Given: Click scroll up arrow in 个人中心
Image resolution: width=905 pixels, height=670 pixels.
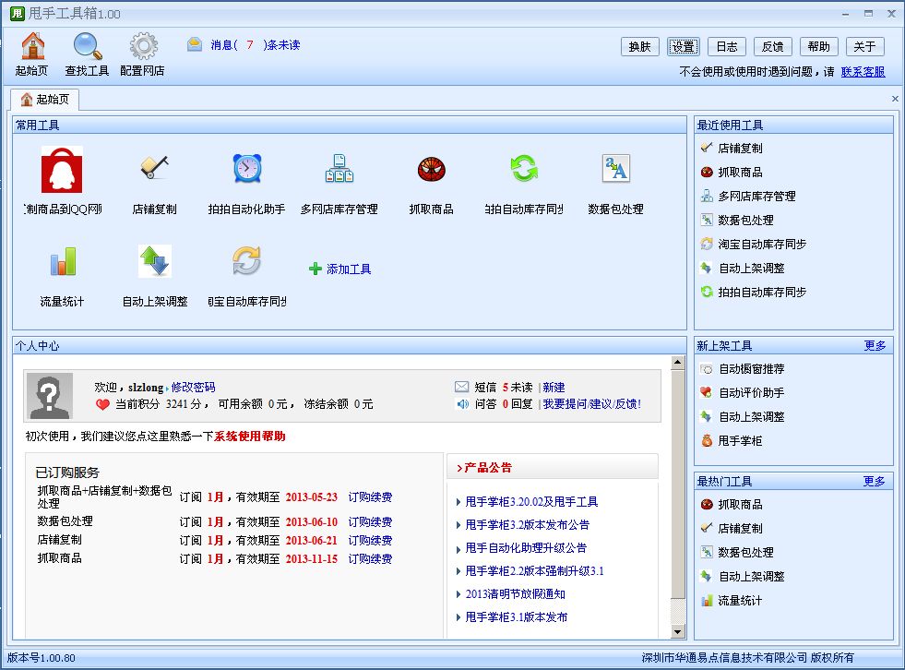Looking at the screenshot, I should point(677,363).
